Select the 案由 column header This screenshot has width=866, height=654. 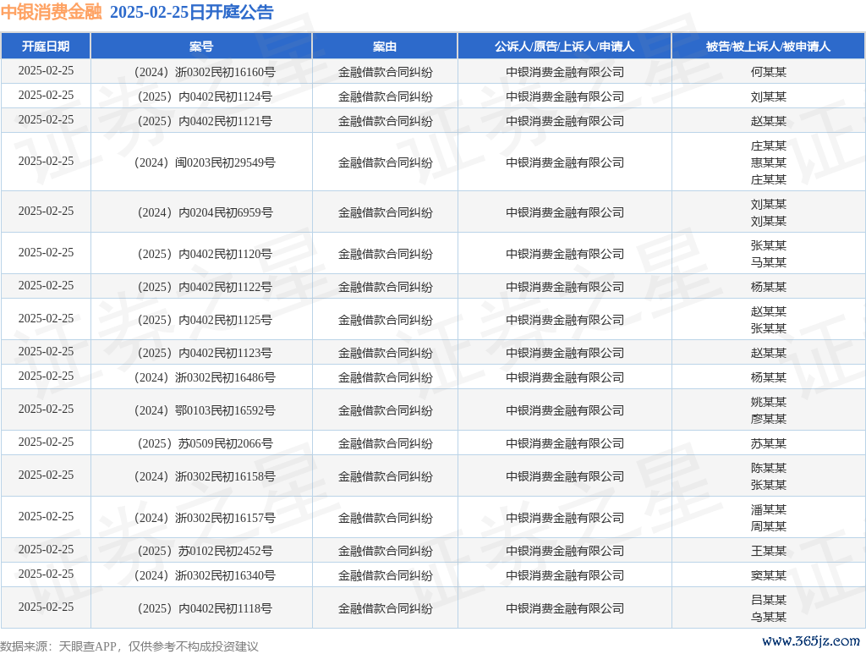point(385,47)
